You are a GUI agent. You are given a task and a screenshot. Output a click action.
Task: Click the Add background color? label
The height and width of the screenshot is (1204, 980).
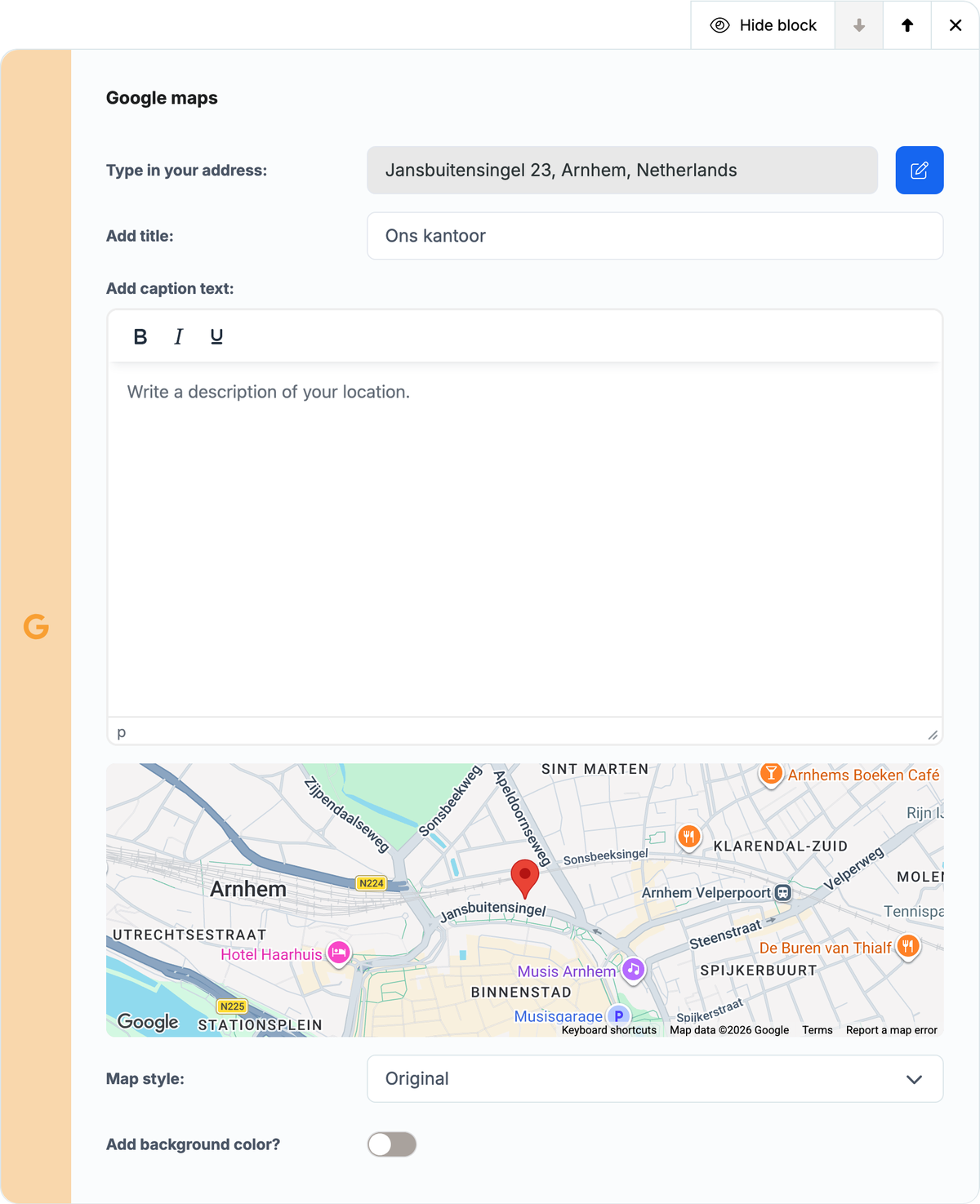[x=193, y=1144]
